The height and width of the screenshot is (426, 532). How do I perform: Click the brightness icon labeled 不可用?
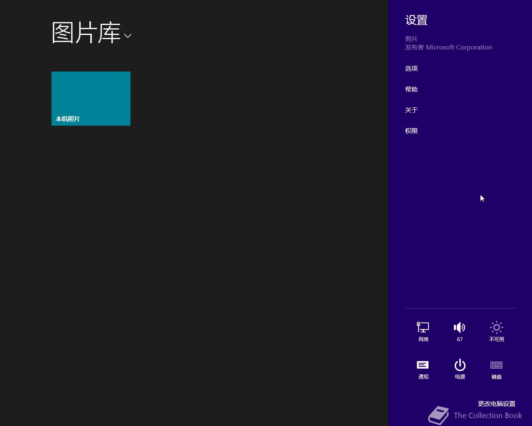point(496,332)
